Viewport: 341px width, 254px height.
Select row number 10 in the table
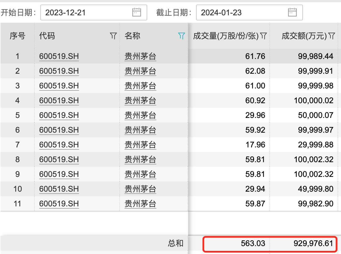click(18, 189)
